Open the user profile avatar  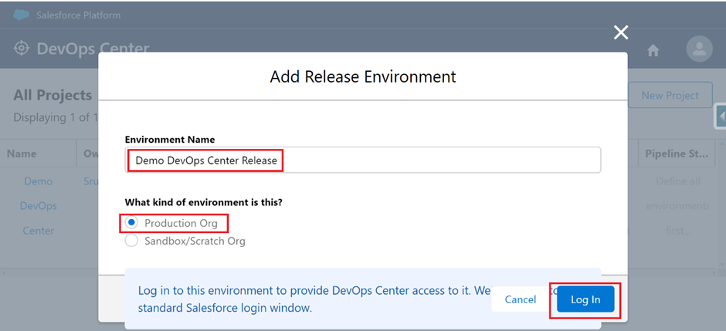point(699,49)
